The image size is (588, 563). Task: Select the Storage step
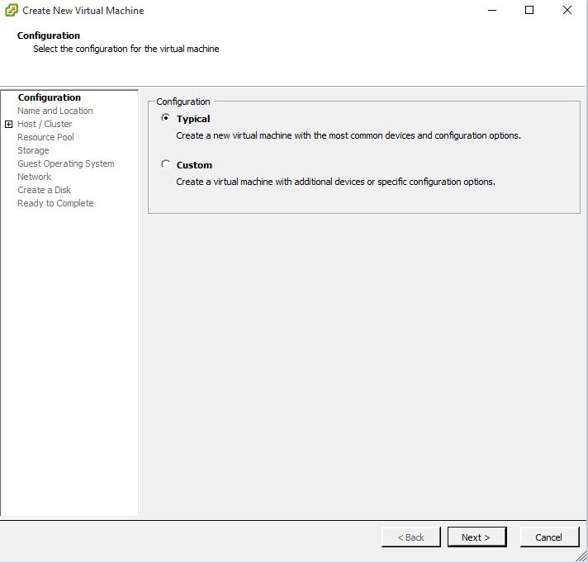33,150
